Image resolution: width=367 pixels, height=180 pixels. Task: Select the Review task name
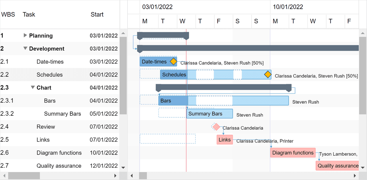click(46, 127)
